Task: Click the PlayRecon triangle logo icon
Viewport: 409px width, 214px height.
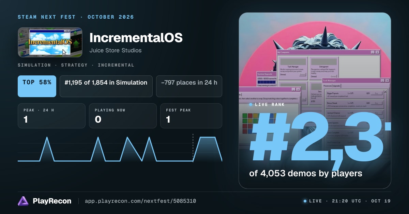Action: 23,201
